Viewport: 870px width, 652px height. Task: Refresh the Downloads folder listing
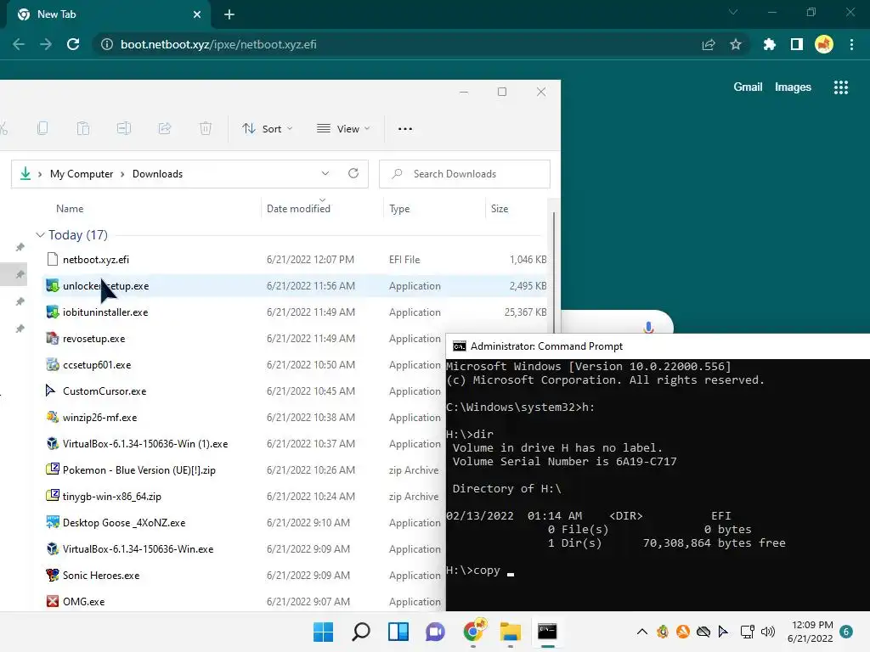coord(353,173)
